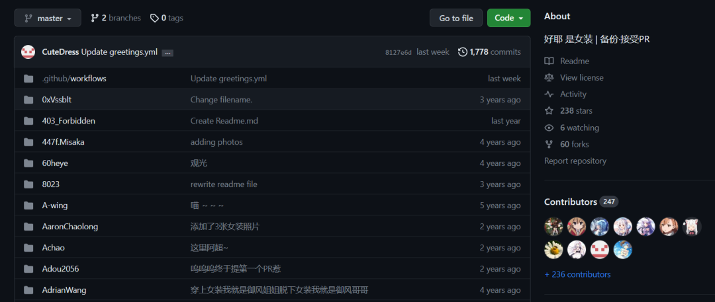View the 1,778 commits history
Viewport: 715px width, 302px height.
coord(490,52)
